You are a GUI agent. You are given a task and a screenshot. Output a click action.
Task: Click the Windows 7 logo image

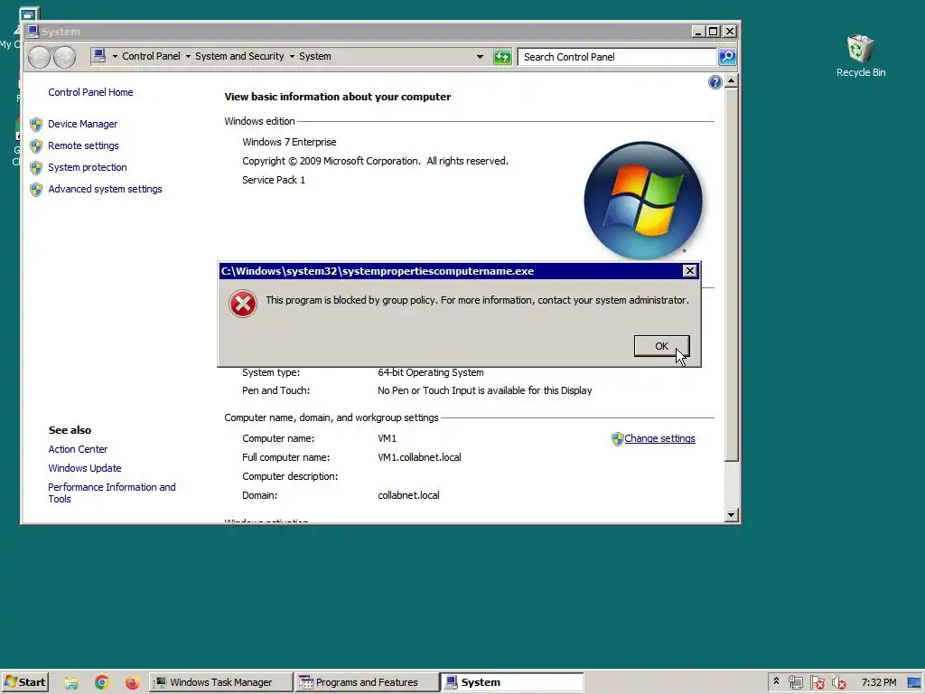coord(643,201)
